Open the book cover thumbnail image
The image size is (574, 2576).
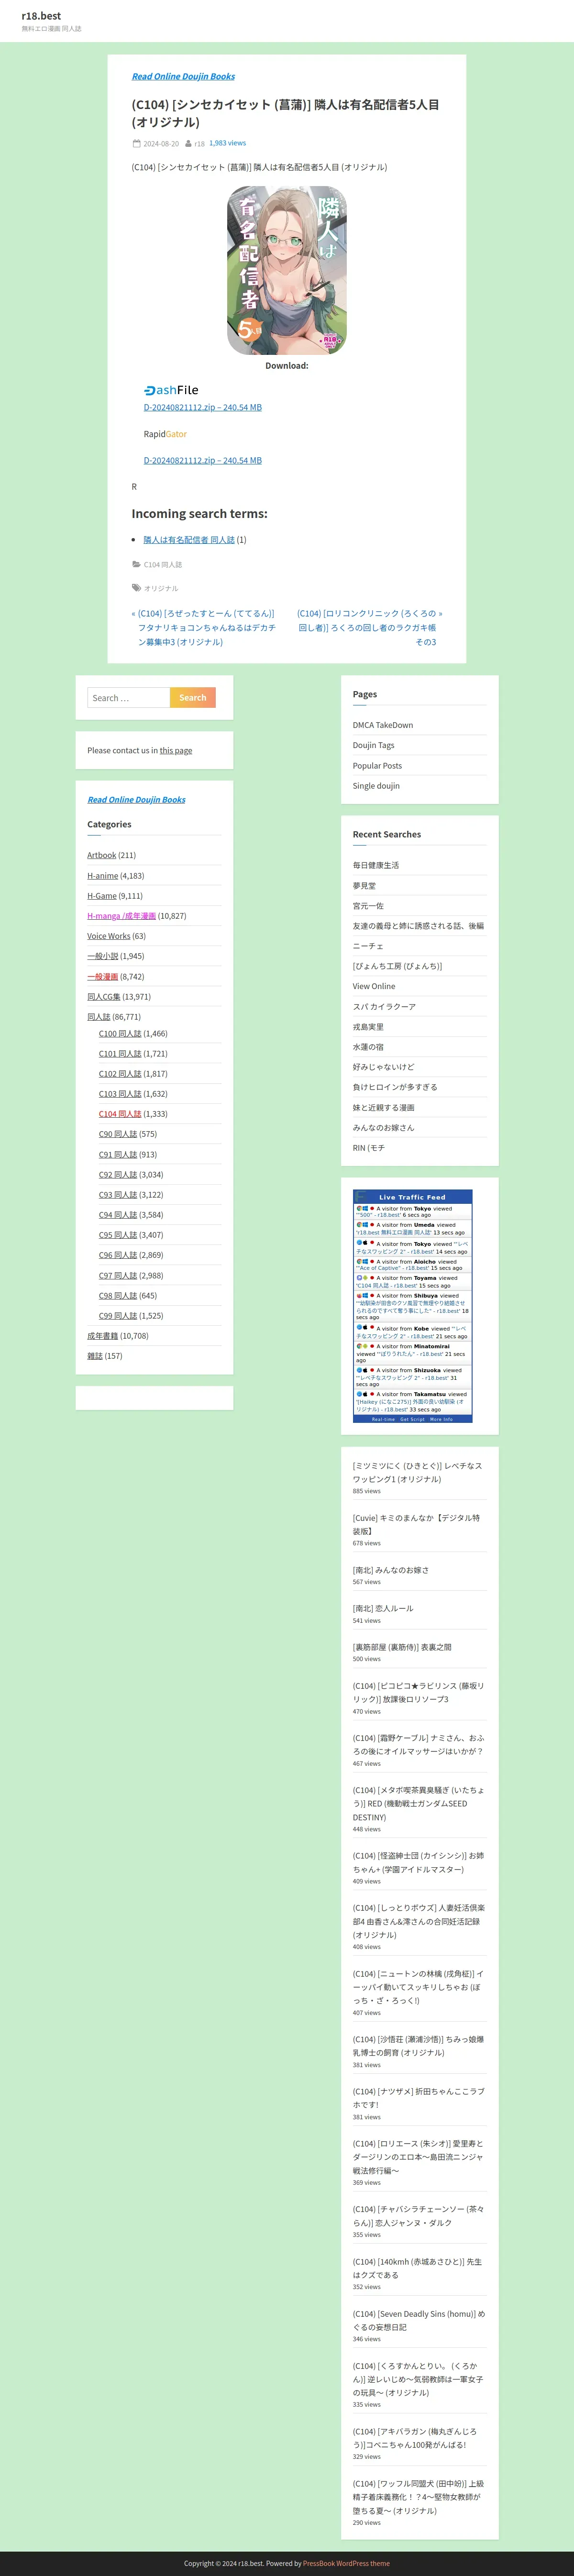(x=287, y=270)
